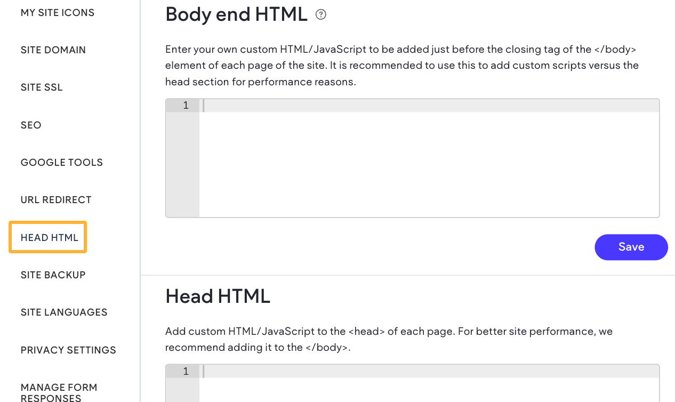Click line number 1 in Head HTML editor

[186, 372]
